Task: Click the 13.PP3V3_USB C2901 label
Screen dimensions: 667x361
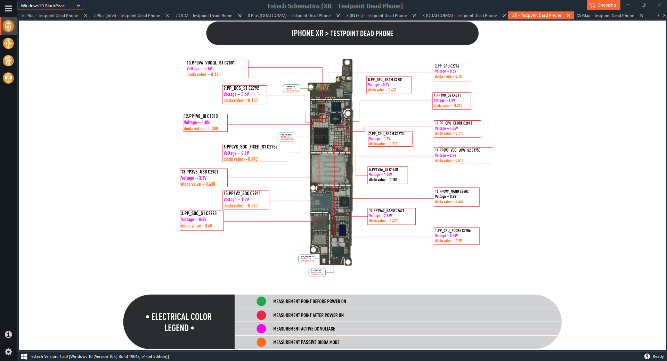Action: point(204,178)
